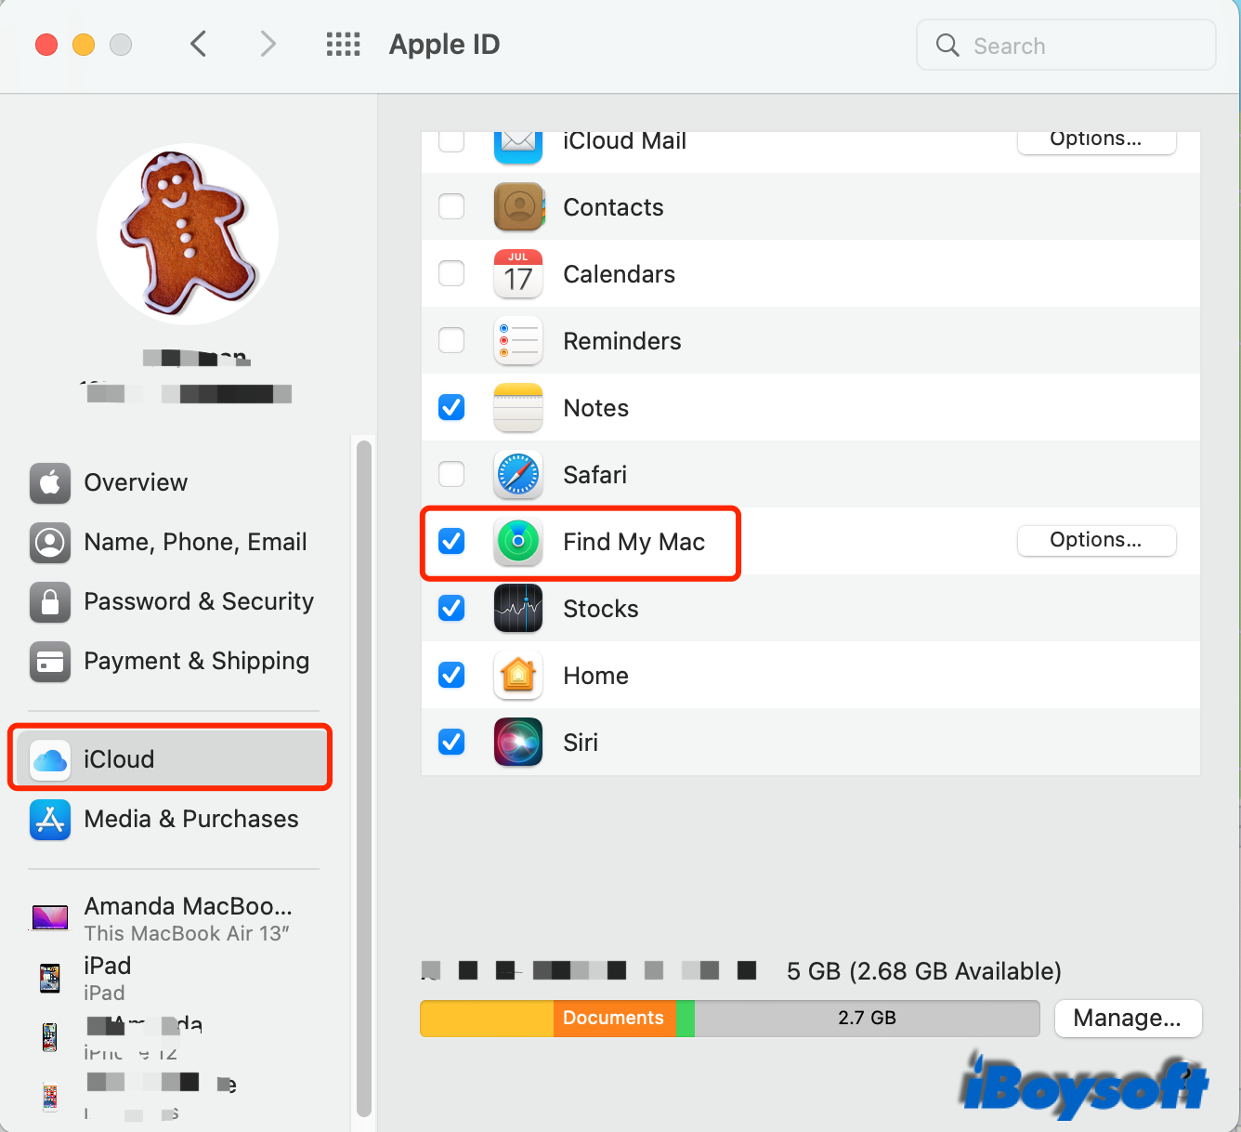1241x1132 pixels.
Task: Click Options next to Find My Mac
Action: point(1096,540)
